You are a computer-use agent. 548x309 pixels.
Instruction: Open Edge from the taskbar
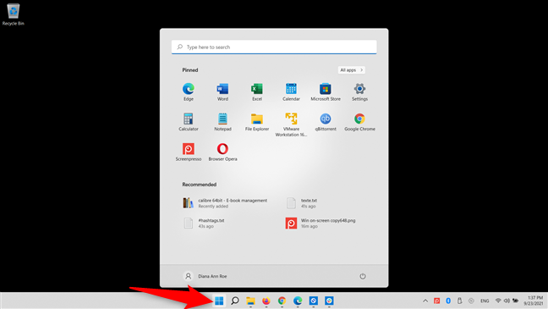pos(298,301)
